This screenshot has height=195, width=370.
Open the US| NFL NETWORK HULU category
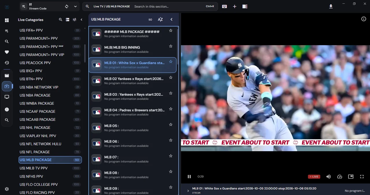(x=50, y=144)
